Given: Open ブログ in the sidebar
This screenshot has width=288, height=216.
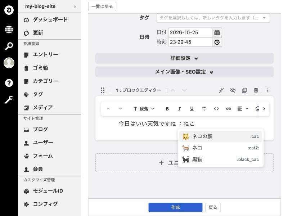Looking at the screenshot, I should tap(50, 129).
